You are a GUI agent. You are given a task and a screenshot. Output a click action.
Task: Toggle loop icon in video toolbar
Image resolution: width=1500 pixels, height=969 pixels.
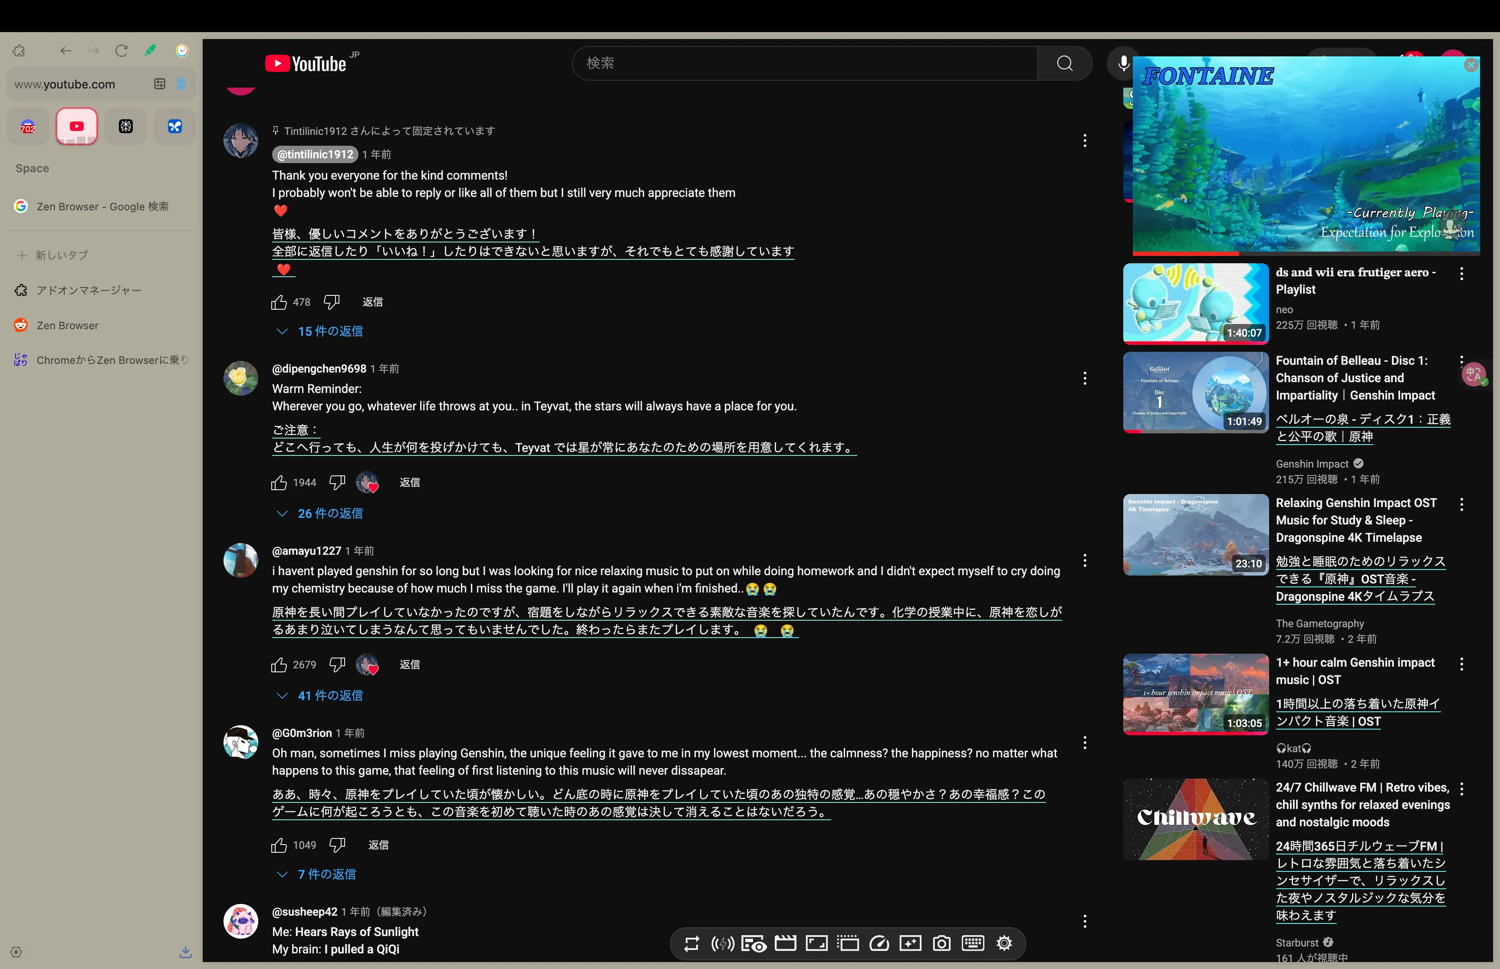tap(691, 943)
